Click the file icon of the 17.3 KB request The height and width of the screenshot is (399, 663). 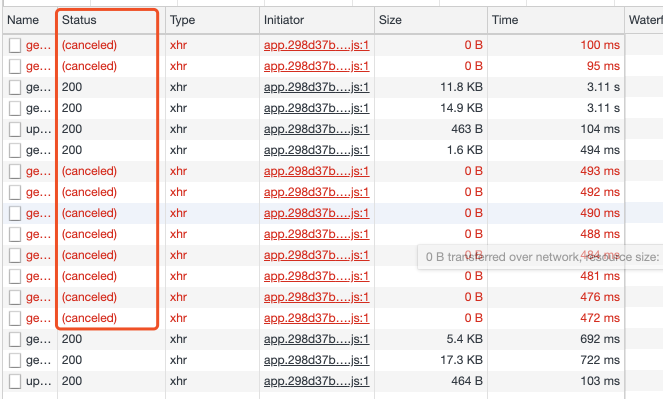click(15, 360)
